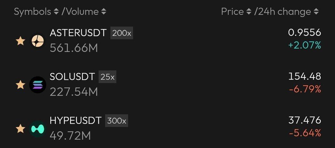Image resolution: width=335 pixels, height=148 pixels.
Task: Open the SOLUSDT trading pair
Action: [x=72, y=77]
